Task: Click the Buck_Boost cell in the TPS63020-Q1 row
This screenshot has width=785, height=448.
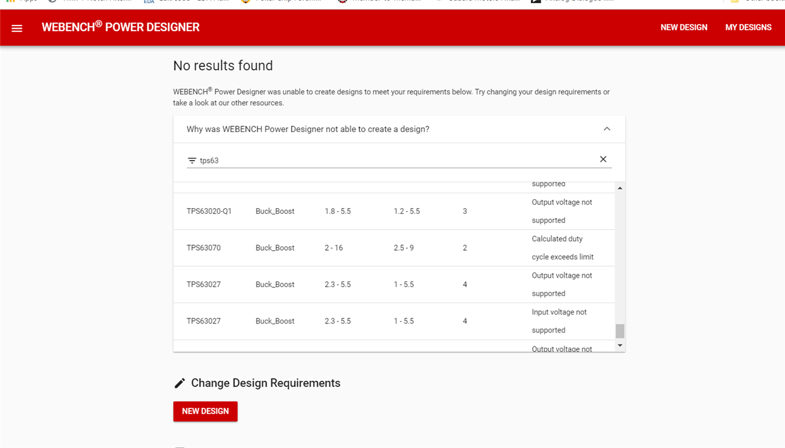Action: [275, 211]
